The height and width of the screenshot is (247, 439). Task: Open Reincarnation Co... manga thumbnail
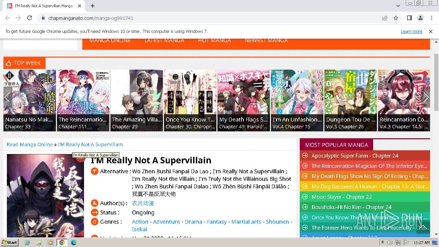(404, 100)
